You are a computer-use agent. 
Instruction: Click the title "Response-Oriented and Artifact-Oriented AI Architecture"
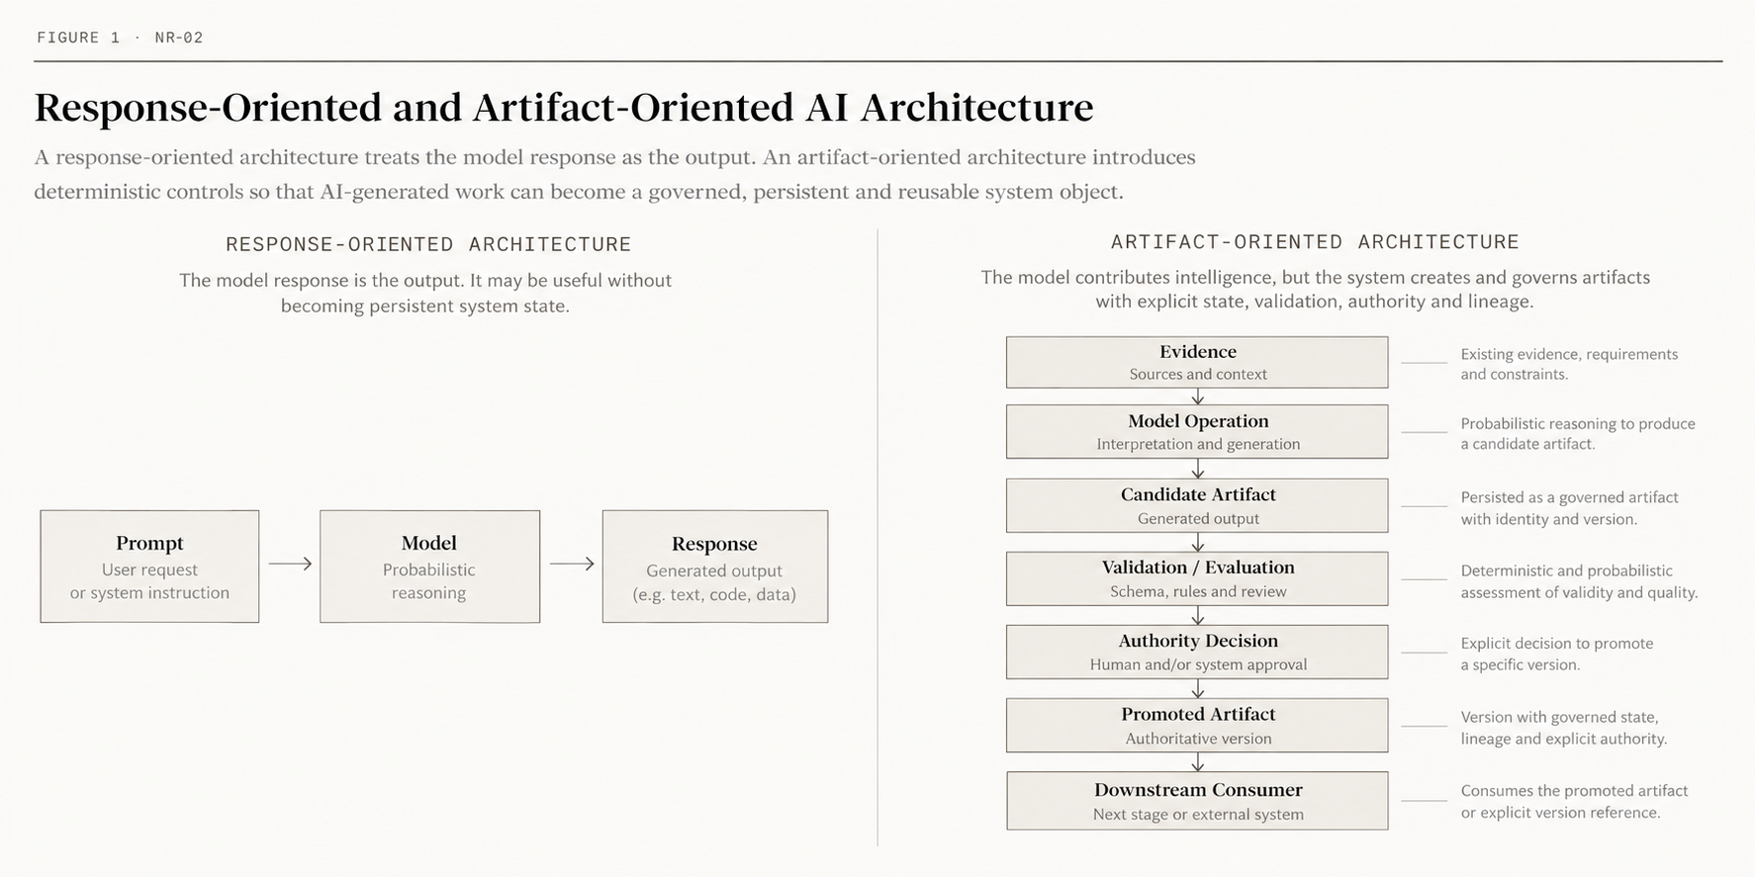[564, 107]
